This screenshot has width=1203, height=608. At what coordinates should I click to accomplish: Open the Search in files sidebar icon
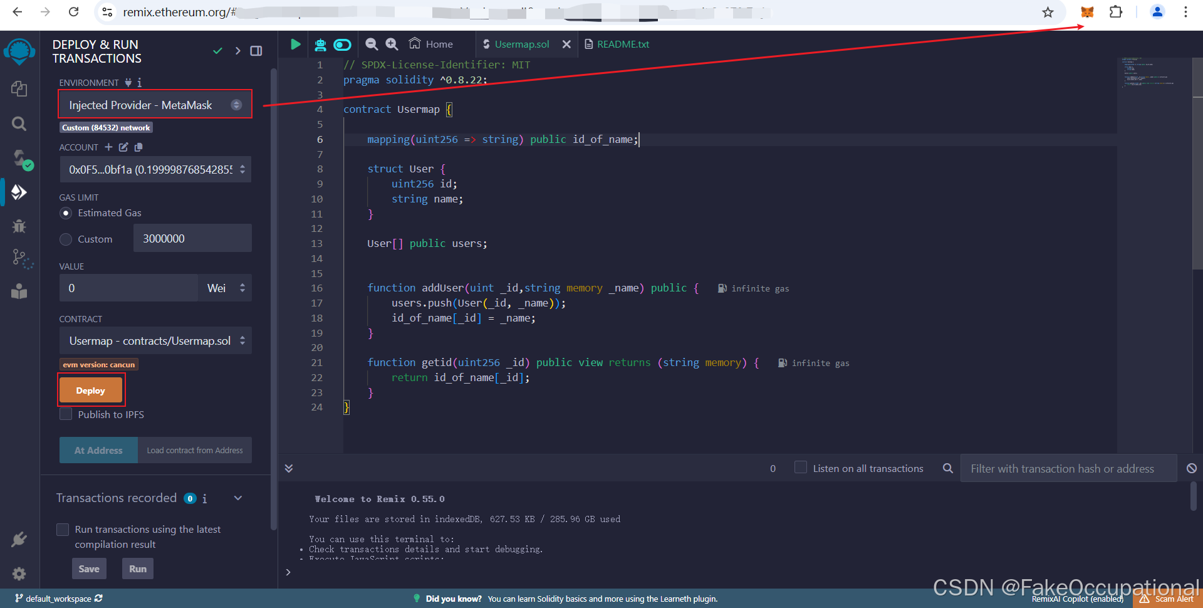pos(19,123)
